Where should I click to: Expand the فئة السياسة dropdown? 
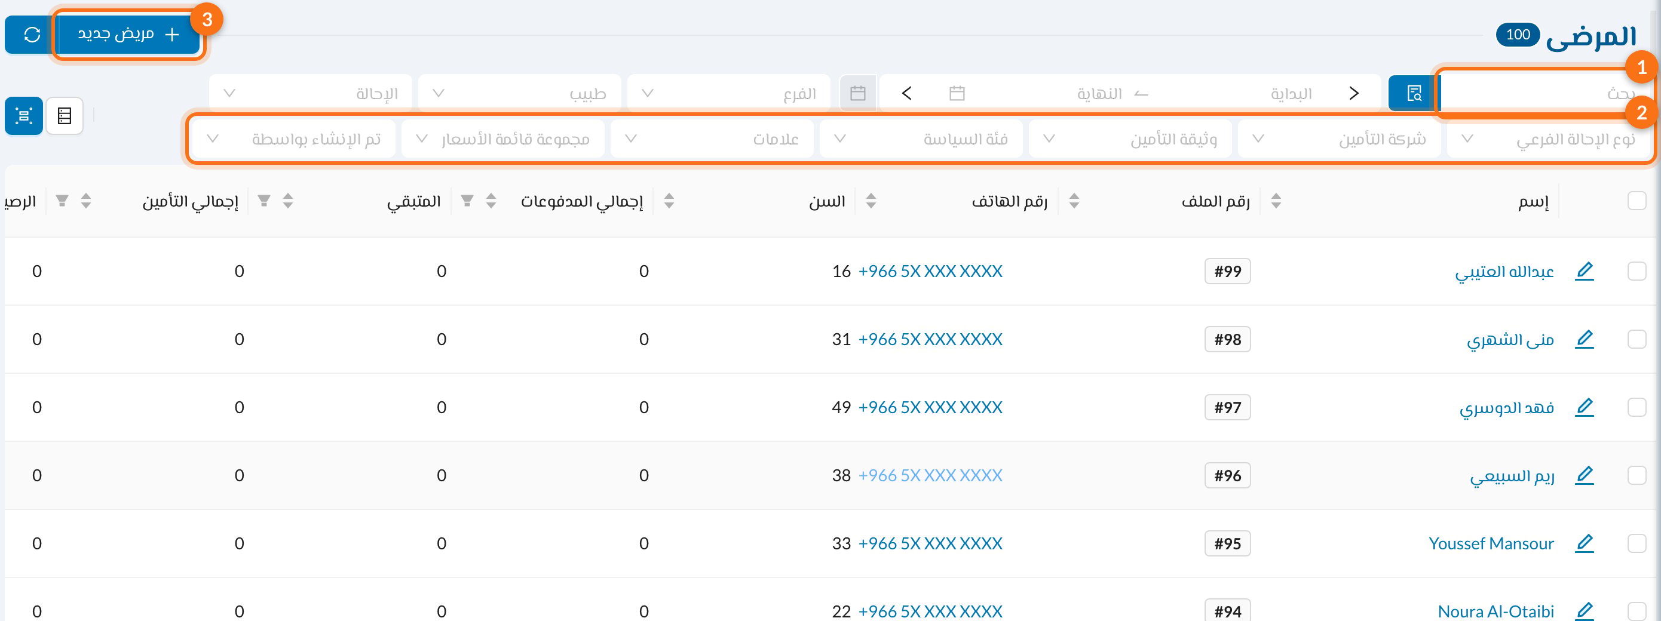coord(921,139)
